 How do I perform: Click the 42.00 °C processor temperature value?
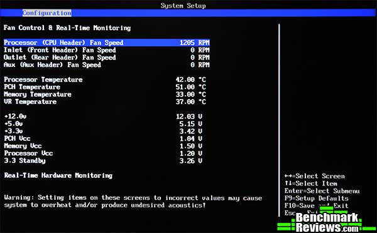[x=191, y=80]
